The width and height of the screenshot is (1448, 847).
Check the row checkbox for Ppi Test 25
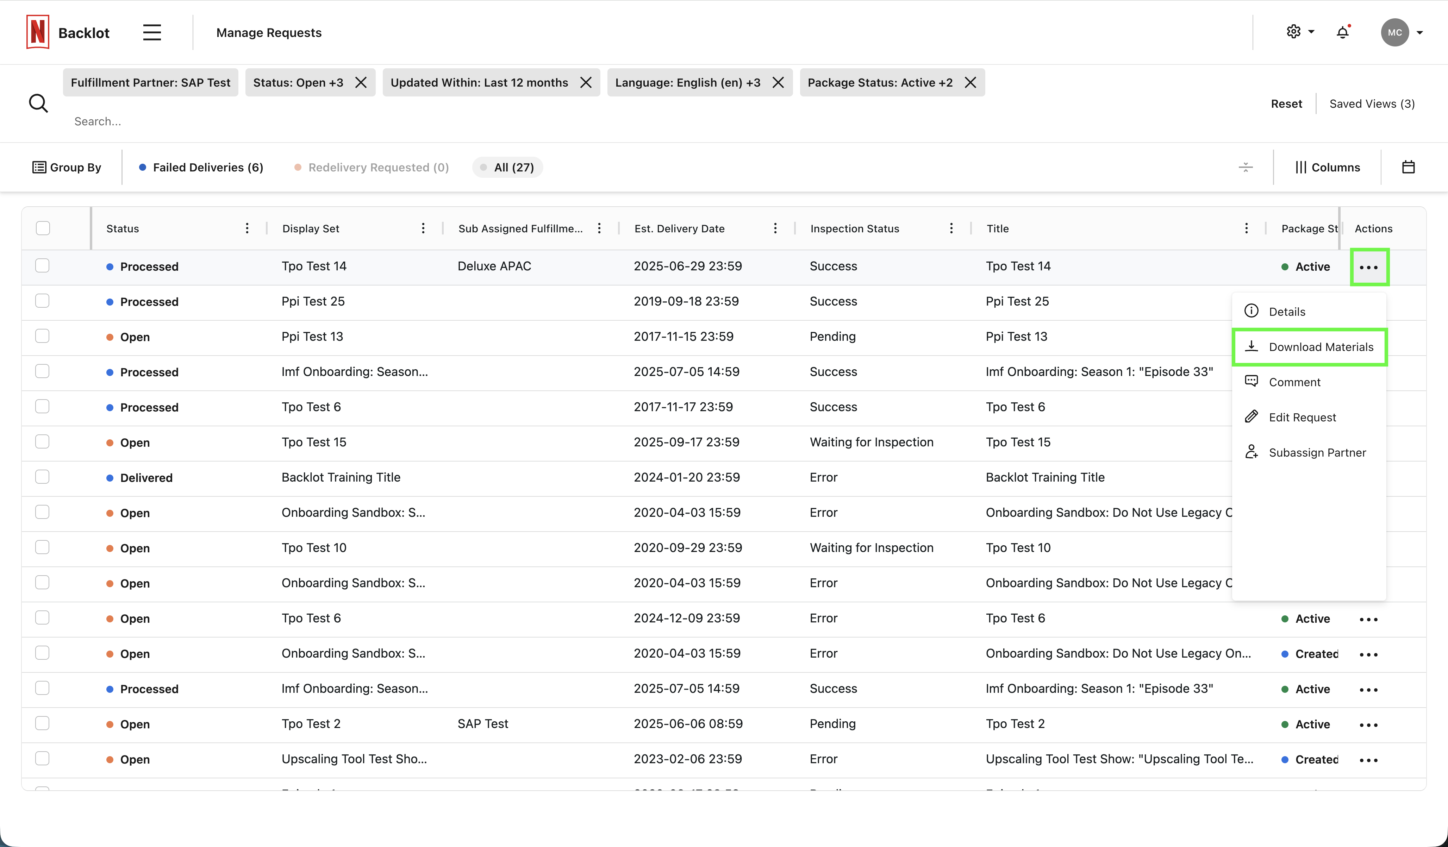[x=43, y=301]
